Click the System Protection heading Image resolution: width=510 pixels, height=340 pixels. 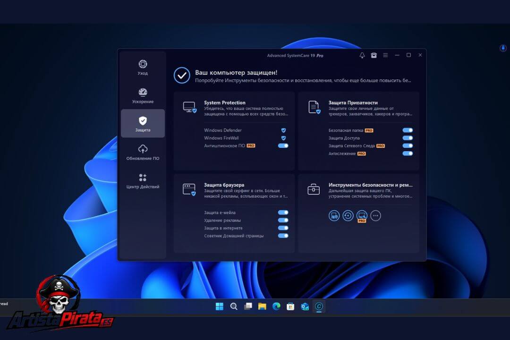(225, 102)
